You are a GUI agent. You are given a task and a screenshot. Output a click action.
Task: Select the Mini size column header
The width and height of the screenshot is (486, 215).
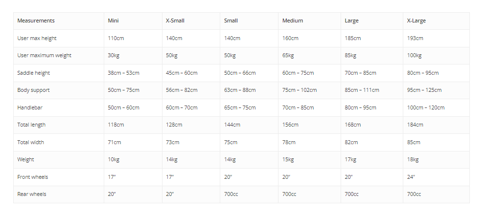[113, 21]
